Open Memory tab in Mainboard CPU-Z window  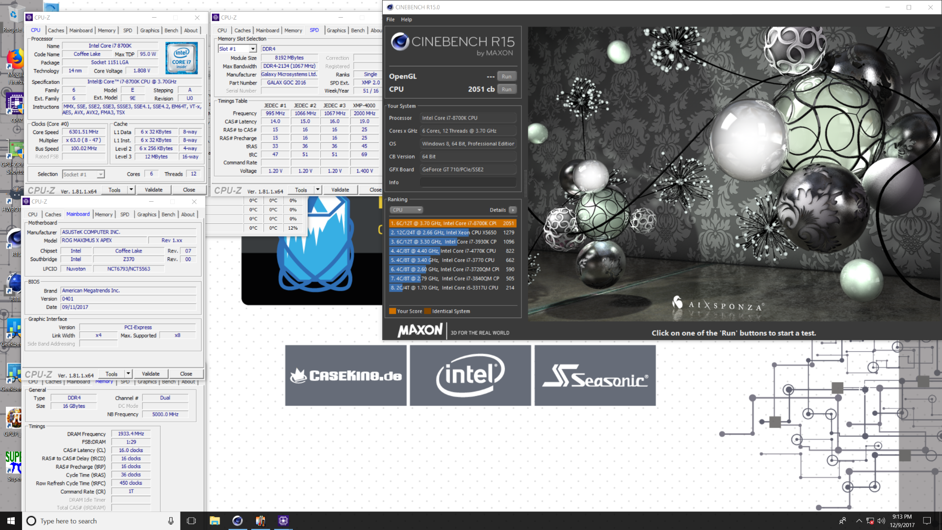pos(104,214)
